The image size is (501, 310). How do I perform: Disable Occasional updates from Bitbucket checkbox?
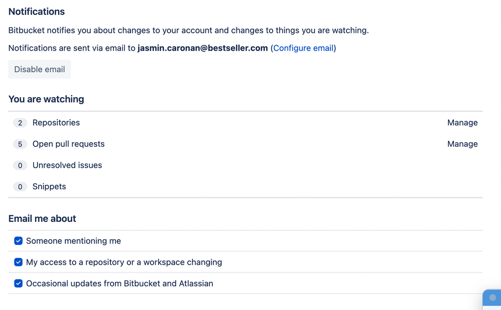click(18, 283)
